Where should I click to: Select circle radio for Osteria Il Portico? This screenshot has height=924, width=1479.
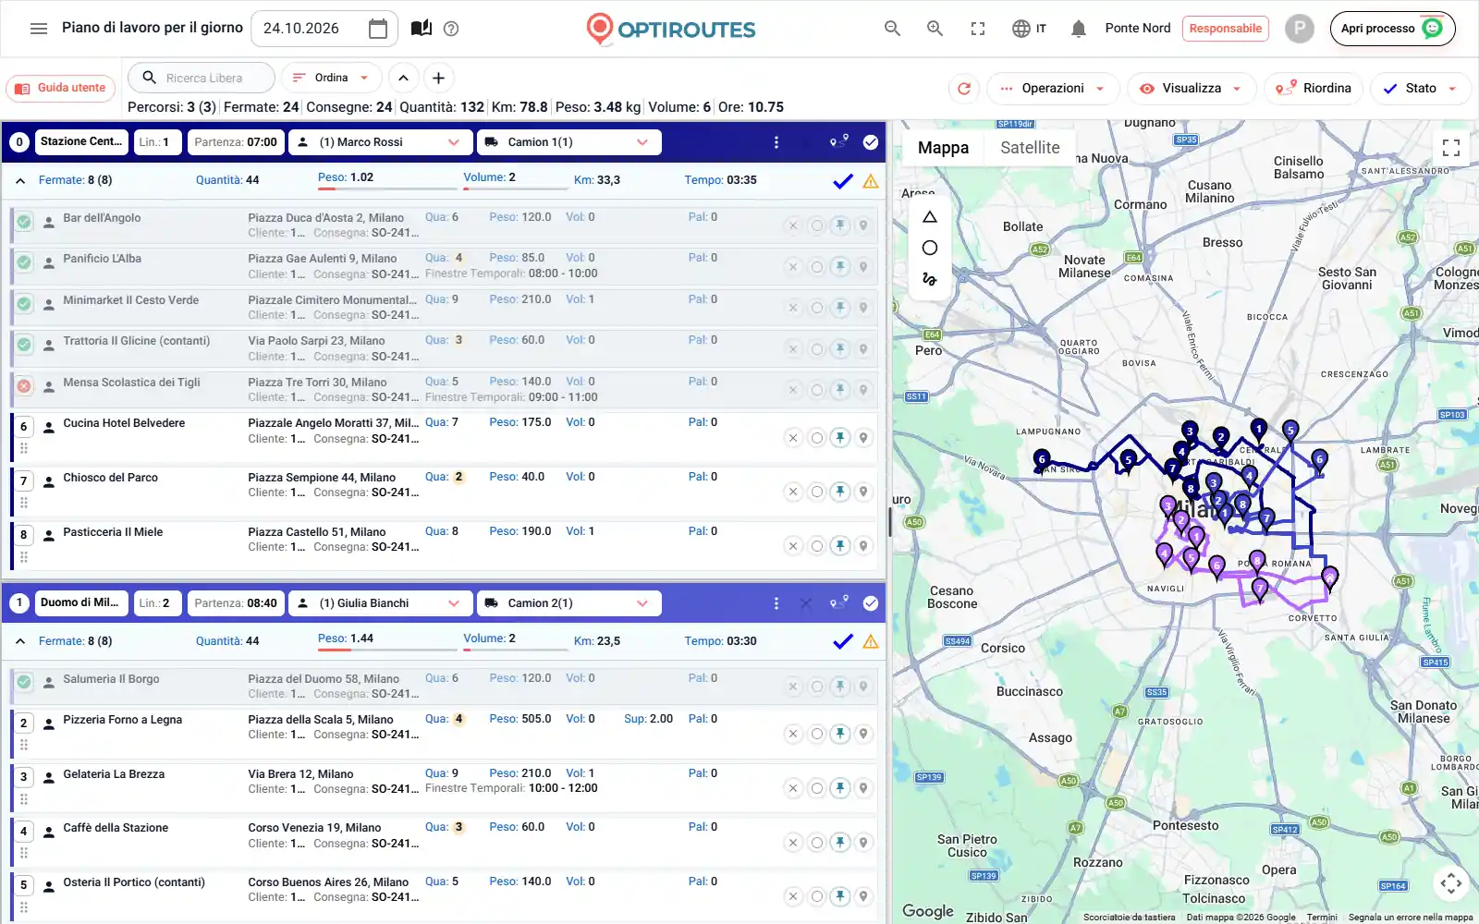[817, 896]
